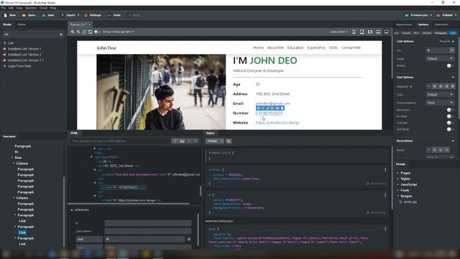Undo the last action in the toolbar

pyautogui.click(x=114, y=15)
